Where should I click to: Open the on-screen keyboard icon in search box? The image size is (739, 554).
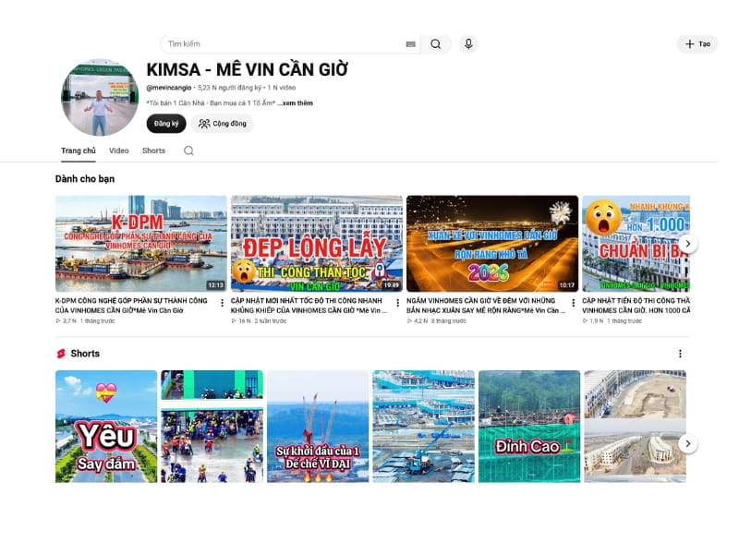tap(410, 44)
